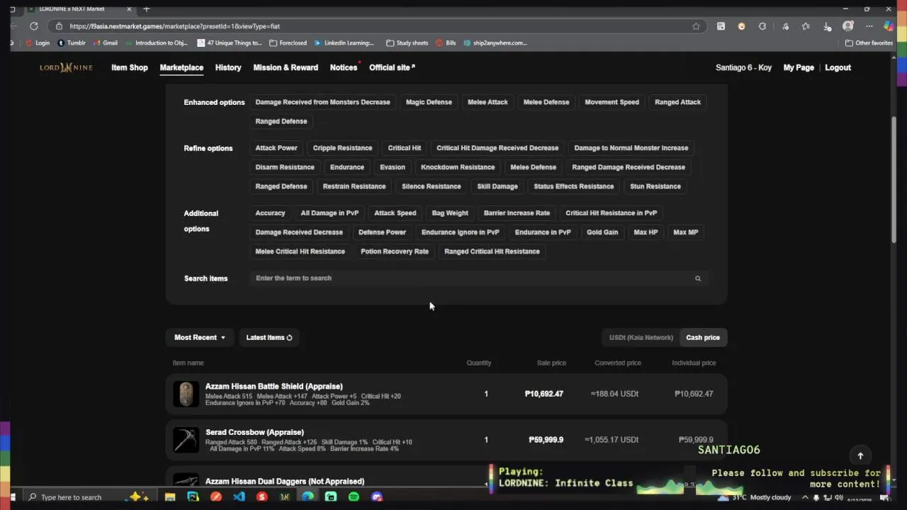The width and height of the screenshot is (907, 510).
Task: Click the item search text field
Action: [x=478, y=278]
